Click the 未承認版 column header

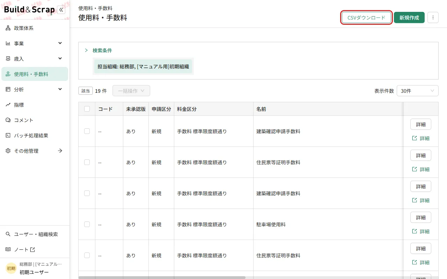click(136, 109)
